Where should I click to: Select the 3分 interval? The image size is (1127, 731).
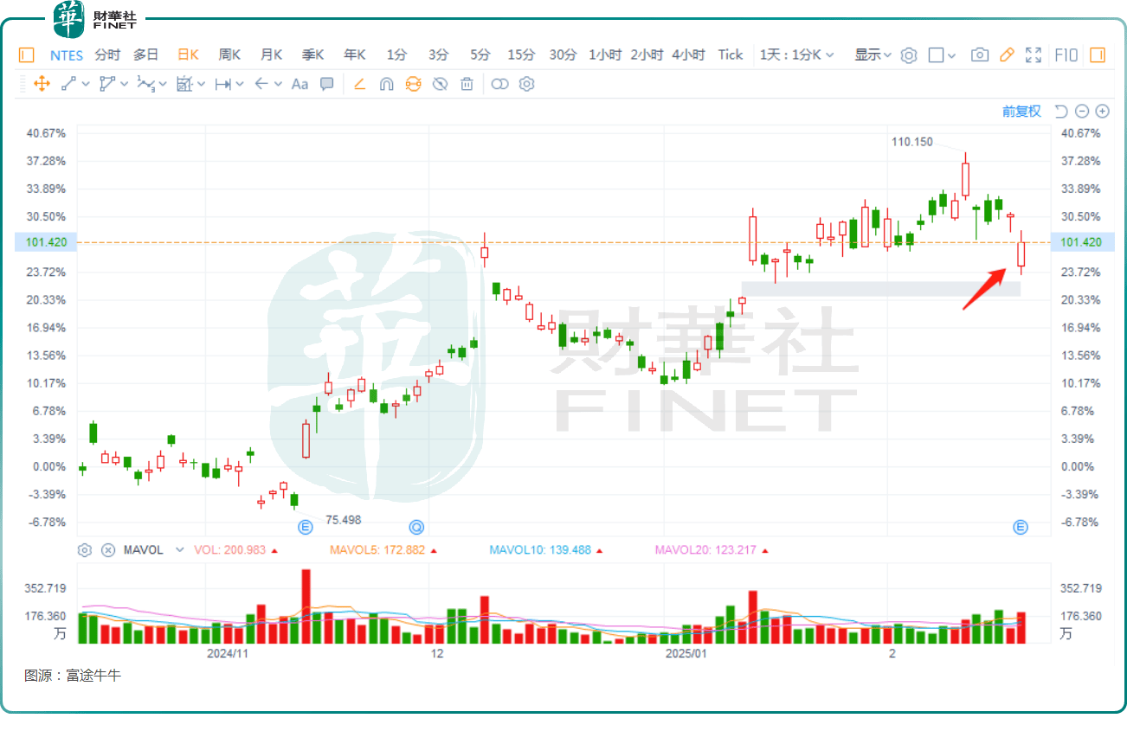coord(439,55)
